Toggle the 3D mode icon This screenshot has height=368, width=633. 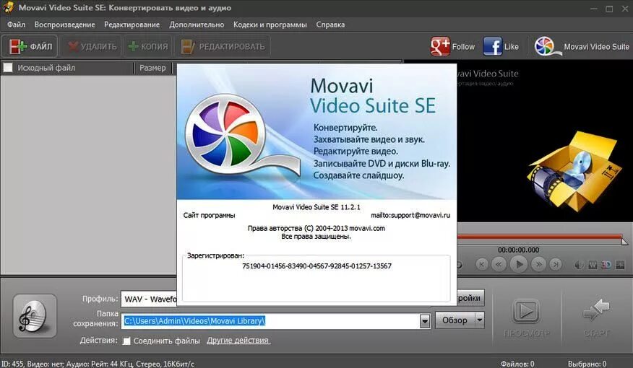(606, 265)
